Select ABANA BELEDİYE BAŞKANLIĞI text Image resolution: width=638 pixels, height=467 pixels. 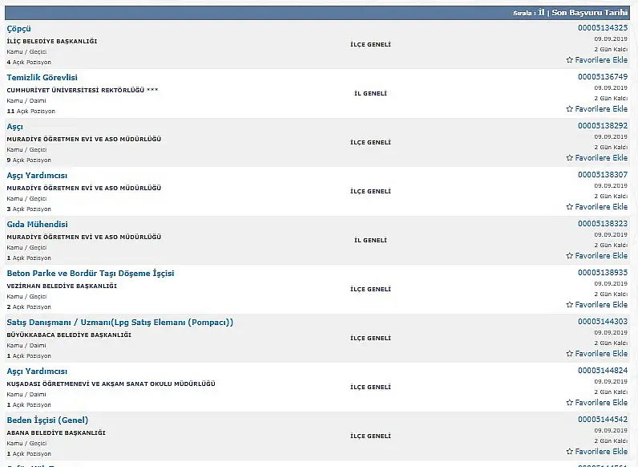click(x=56, y=432)
